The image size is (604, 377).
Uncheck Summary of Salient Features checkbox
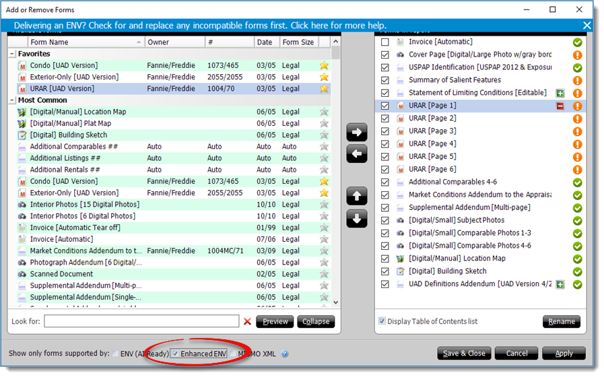[384, 80]
